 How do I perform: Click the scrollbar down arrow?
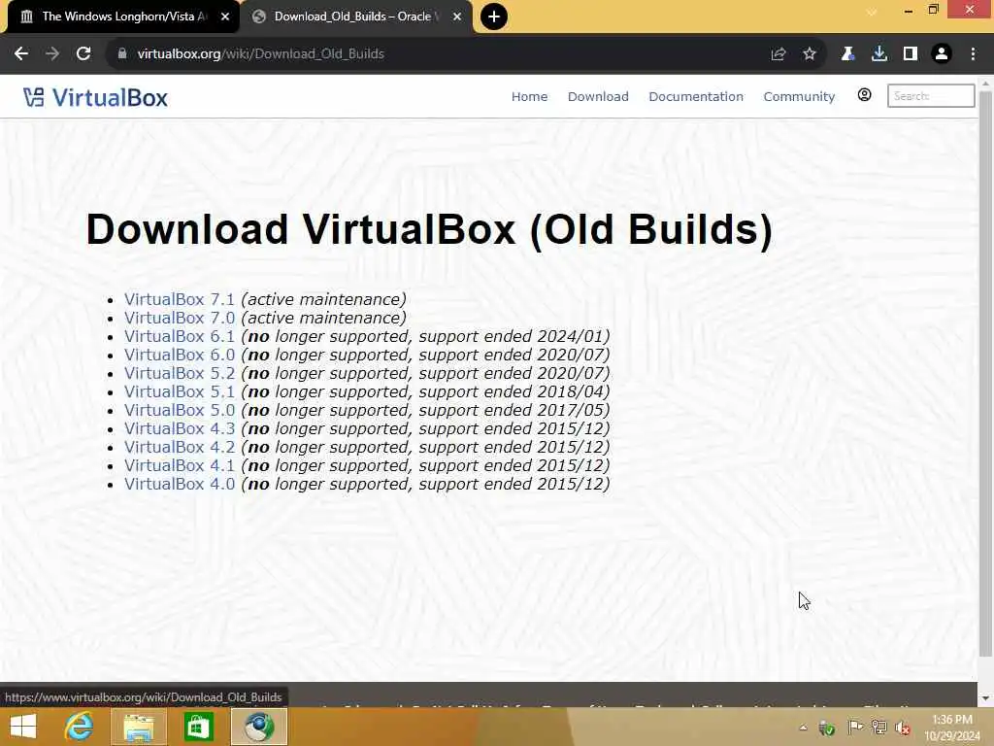[985, 698]
